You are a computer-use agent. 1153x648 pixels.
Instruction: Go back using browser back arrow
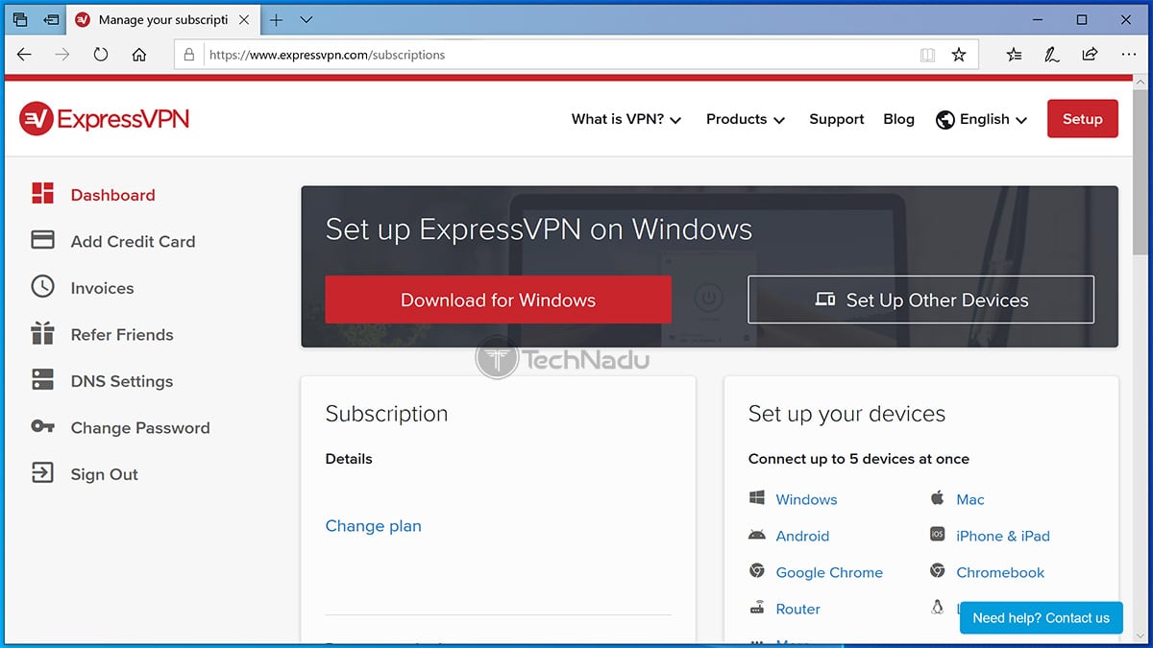click(x=24, y=55)
